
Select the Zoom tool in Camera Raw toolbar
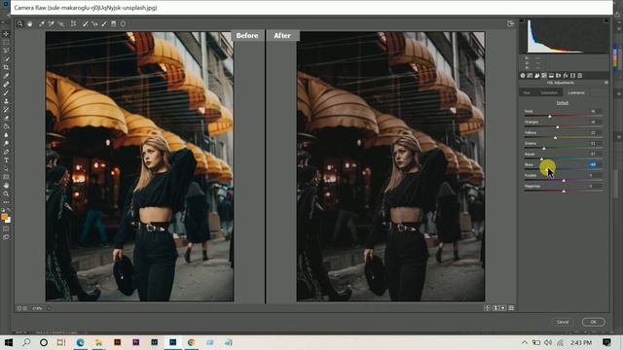tap(19, 23)
